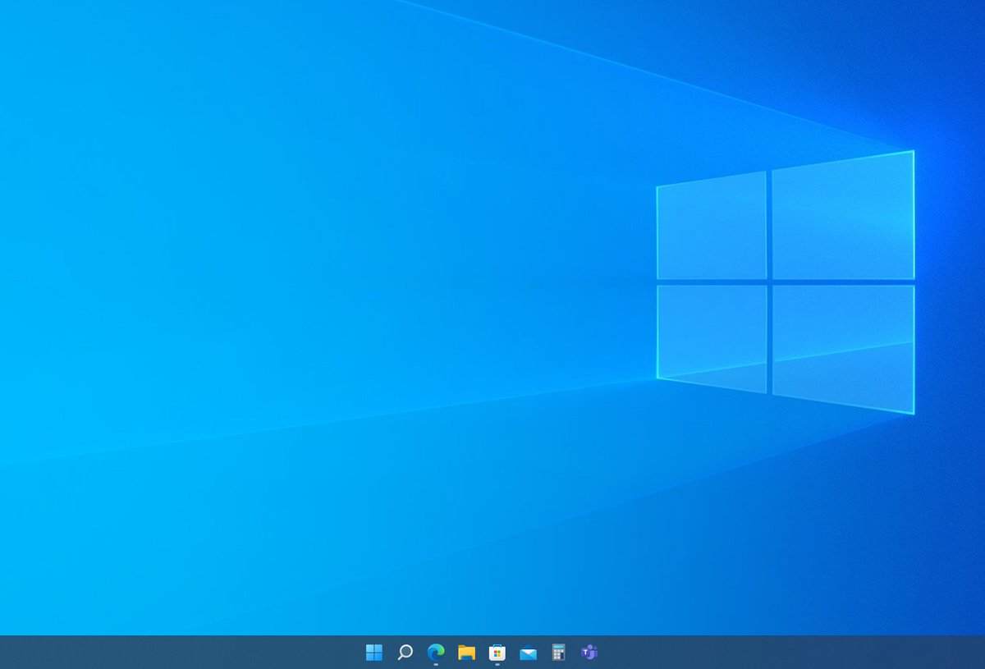Launch Microsoft Edge from taskbar
The image size is (985, 669).
pos(436,653)
